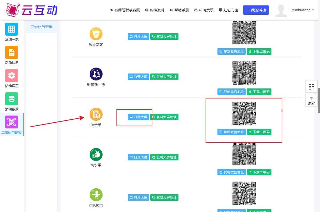Select the 二维码与链接 sidebar icon
This screenshot has width=320, height=212.
(x=12, y=122)
